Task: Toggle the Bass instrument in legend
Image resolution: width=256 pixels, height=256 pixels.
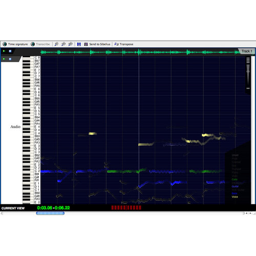Action: (234, 194)
